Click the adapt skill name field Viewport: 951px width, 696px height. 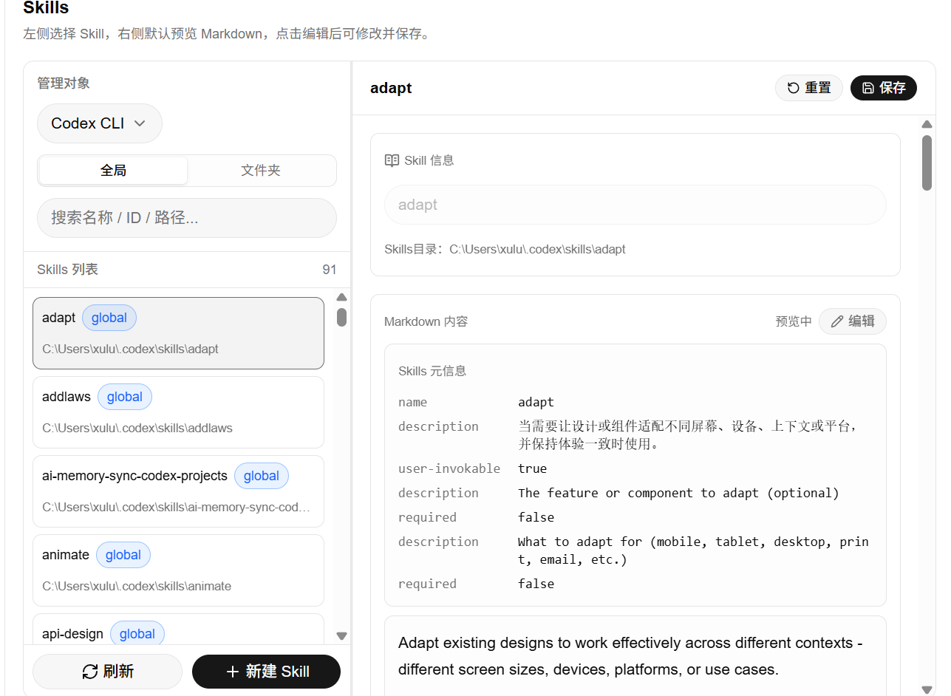tap(635, 205)
